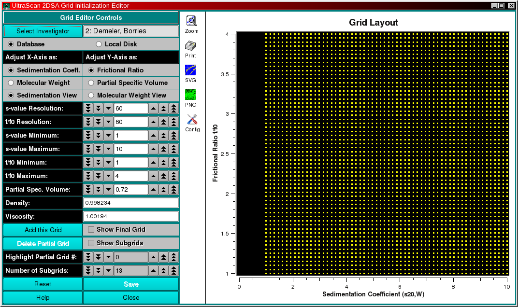Decrease f/f0 Resolution with double down arrow

click(99, 122)
